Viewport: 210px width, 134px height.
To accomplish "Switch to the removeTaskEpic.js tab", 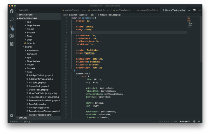I will pyautogui.click(x=148, y=10).
